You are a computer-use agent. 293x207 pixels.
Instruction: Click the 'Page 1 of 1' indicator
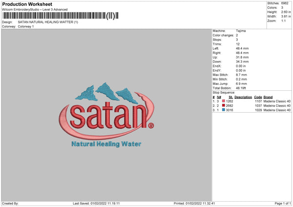pyautogui.click(x=283, y=204)
